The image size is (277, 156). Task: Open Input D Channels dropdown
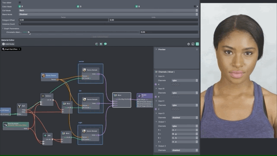(x=185, y=118)
